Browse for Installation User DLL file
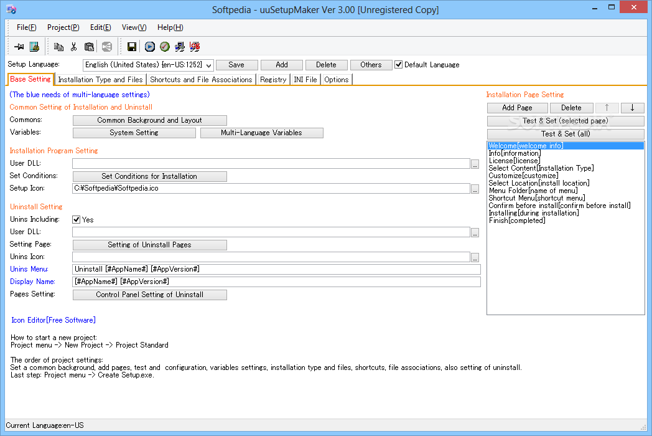This screenshot has width=652, height=436. click(475, 164)
